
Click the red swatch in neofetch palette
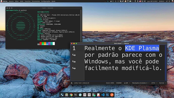pyautogui.click(x=41, y=43)
